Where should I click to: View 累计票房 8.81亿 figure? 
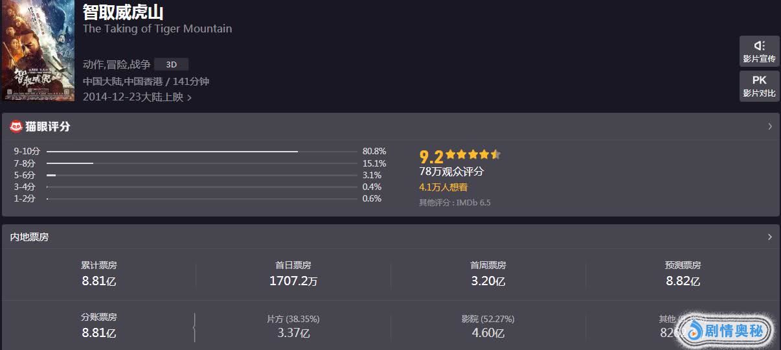coord(98,281)
